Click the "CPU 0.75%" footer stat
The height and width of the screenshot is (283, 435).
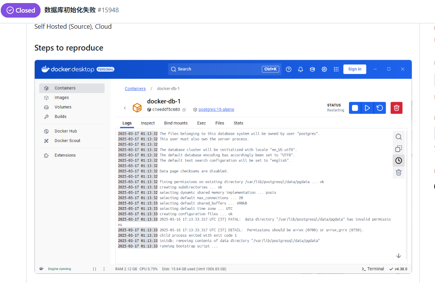148,269
